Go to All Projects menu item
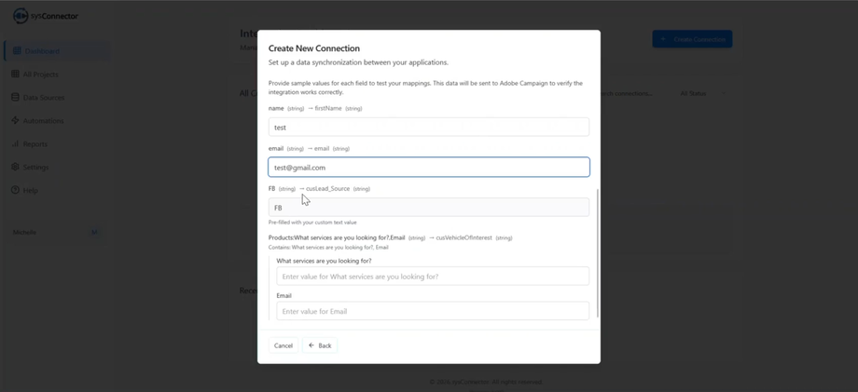The image size is (858, 392). coord(41,74)
